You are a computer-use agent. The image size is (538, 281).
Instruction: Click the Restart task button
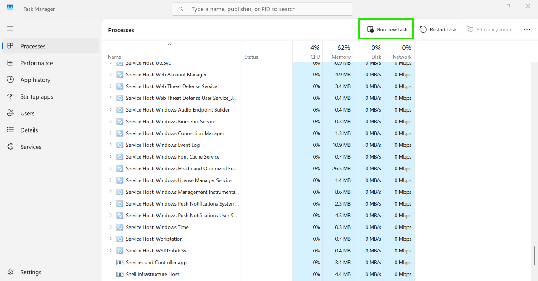pos(438,30)
